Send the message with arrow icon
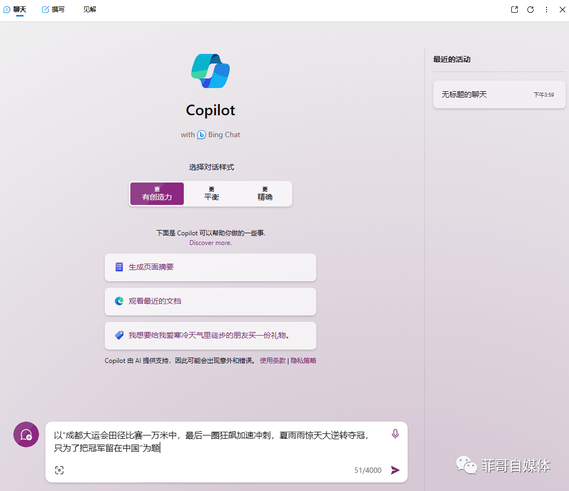This screenshot has width=569, height=491. point(395,470)
